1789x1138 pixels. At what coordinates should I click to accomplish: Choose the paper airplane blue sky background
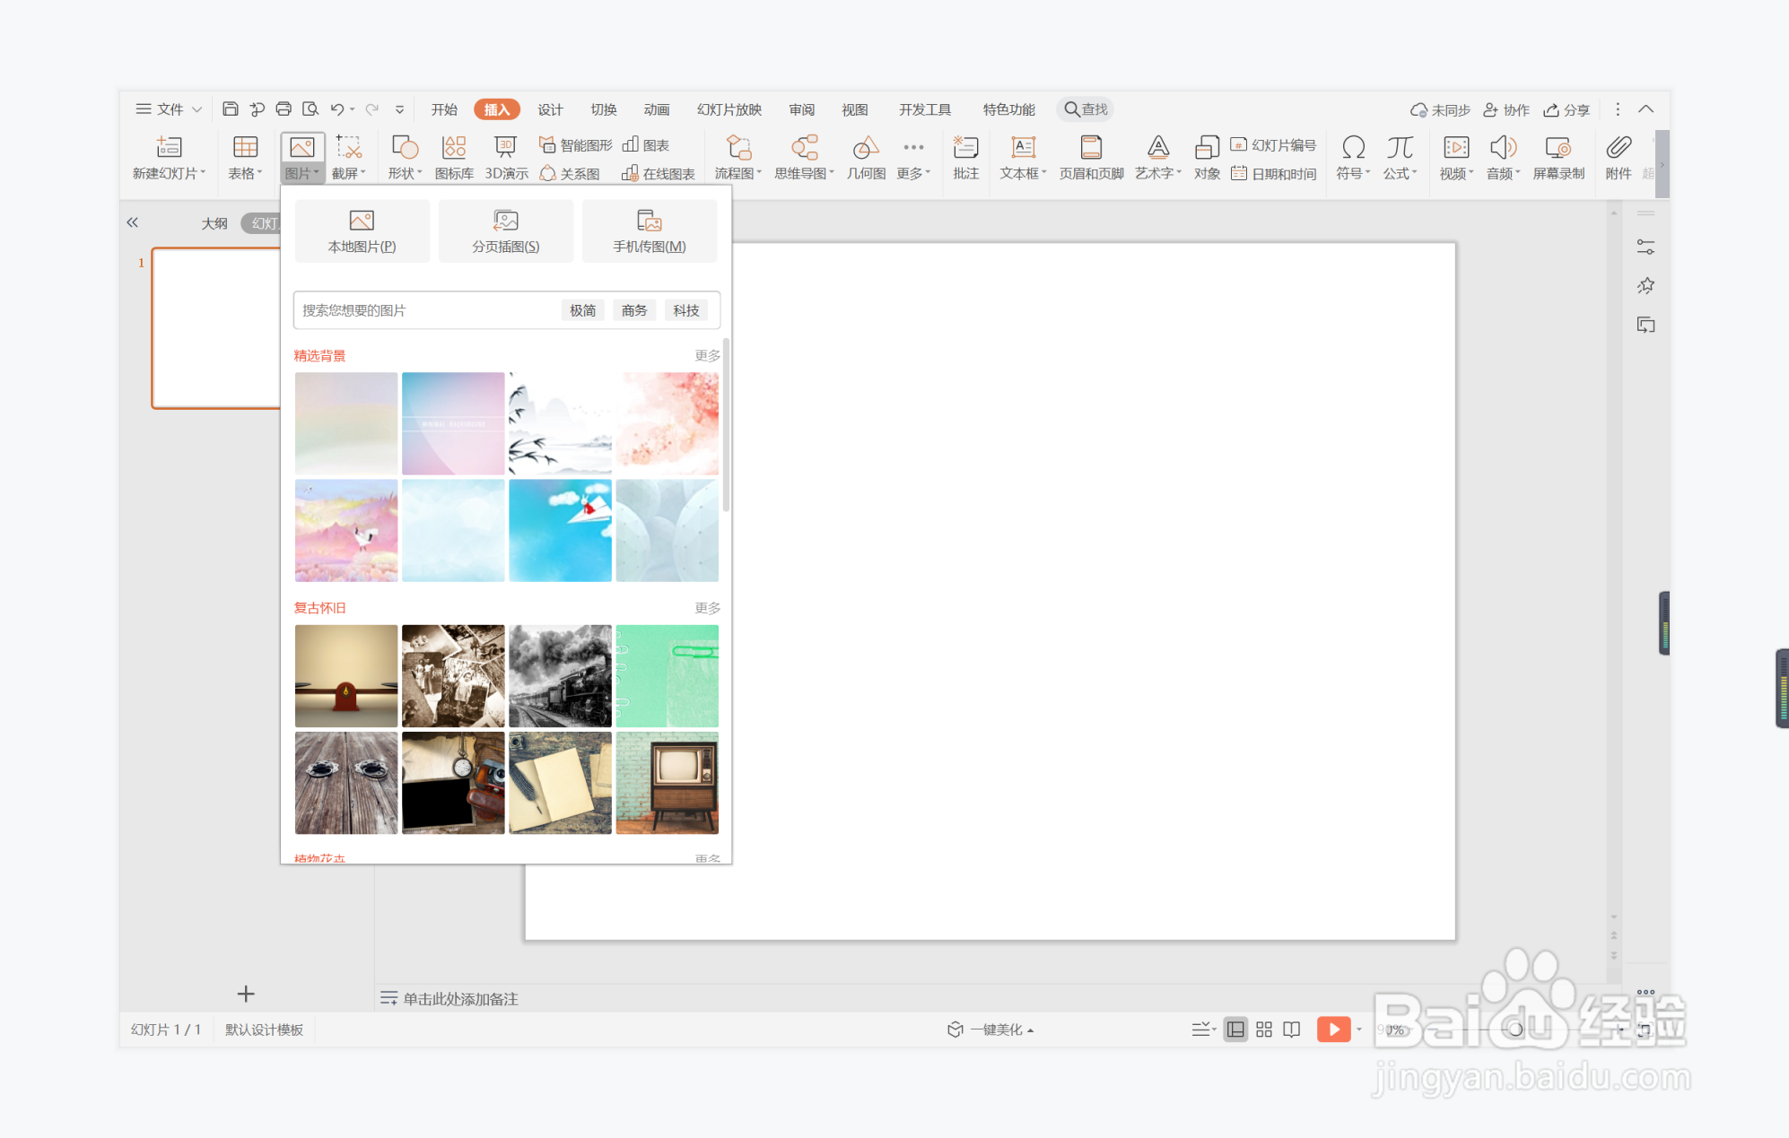point(560,530)
